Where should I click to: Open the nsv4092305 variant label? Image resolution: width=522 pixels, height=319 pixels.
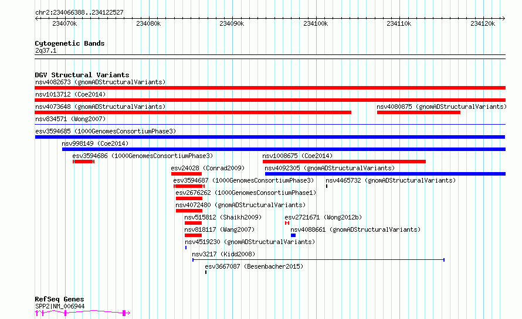[x=330, y=168]
